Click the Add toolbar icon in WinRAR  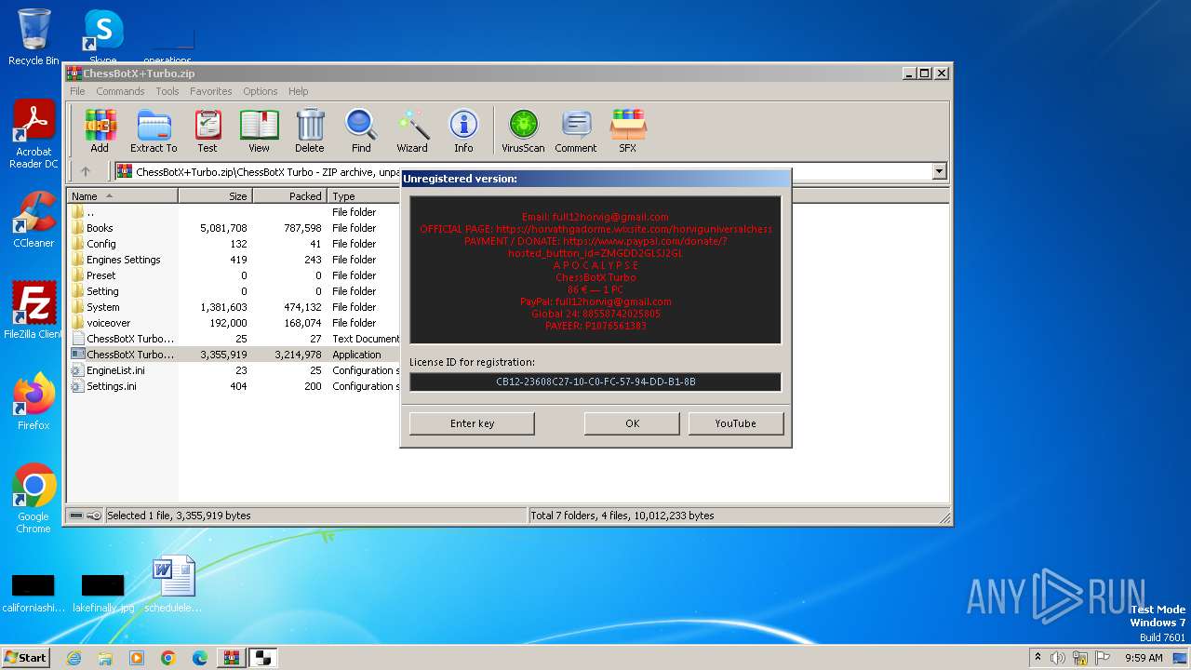100,131
